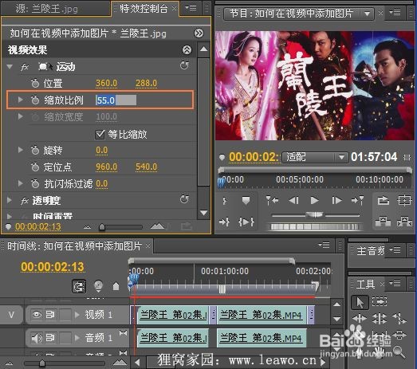
Task: Go to the previous marker
Action: [273, 201]
